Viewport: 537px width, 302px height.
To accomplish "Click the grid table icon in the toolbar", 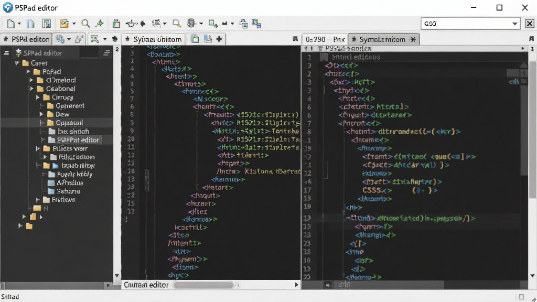I will point(191,24).
